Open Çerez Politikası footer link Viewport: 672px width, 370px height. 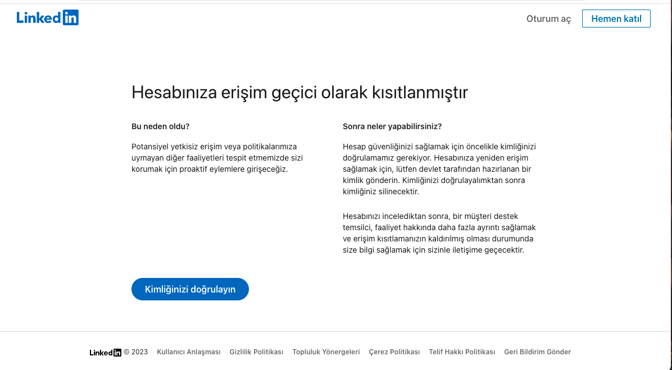pos(394,352)
